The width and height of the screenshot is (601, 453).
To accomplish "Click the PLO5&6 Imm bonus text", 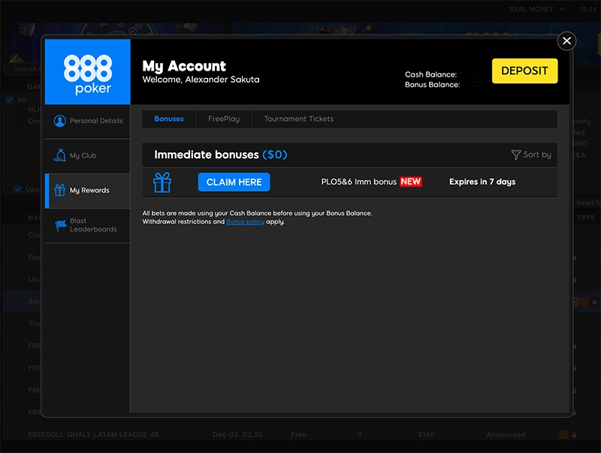I will coord(359,182).
